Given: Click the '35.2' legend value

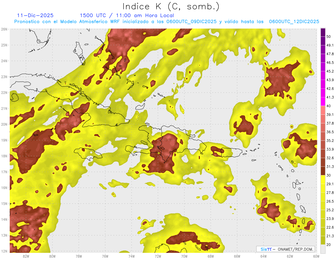Looking at the screenshot, I should coord(330,141).
